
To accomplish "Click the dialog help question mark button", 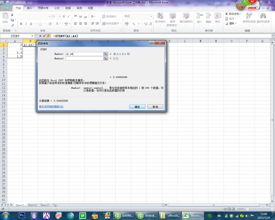I will [x=152, y=43].
